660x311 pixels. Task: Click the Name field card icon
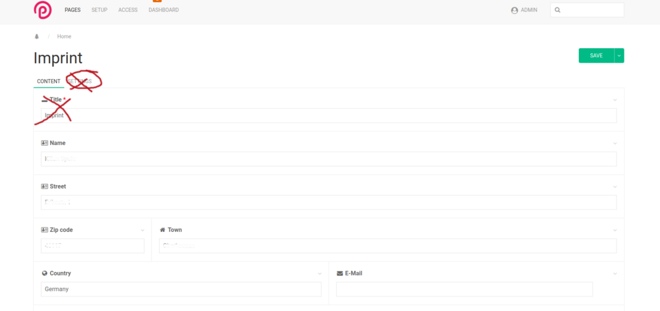tap(44, 143)
